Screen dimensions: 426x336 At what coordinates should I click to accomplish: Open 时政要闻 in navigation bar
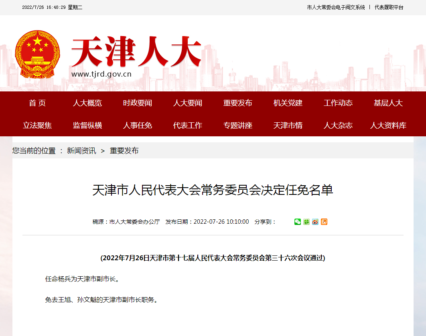click(x=138, y=103)
